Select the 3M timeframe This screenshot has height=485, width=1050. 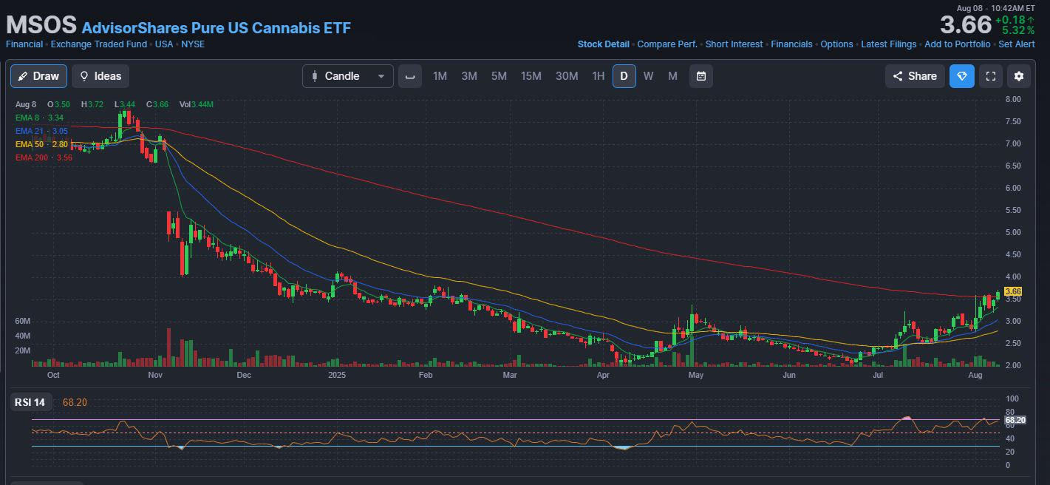point(469,76)
